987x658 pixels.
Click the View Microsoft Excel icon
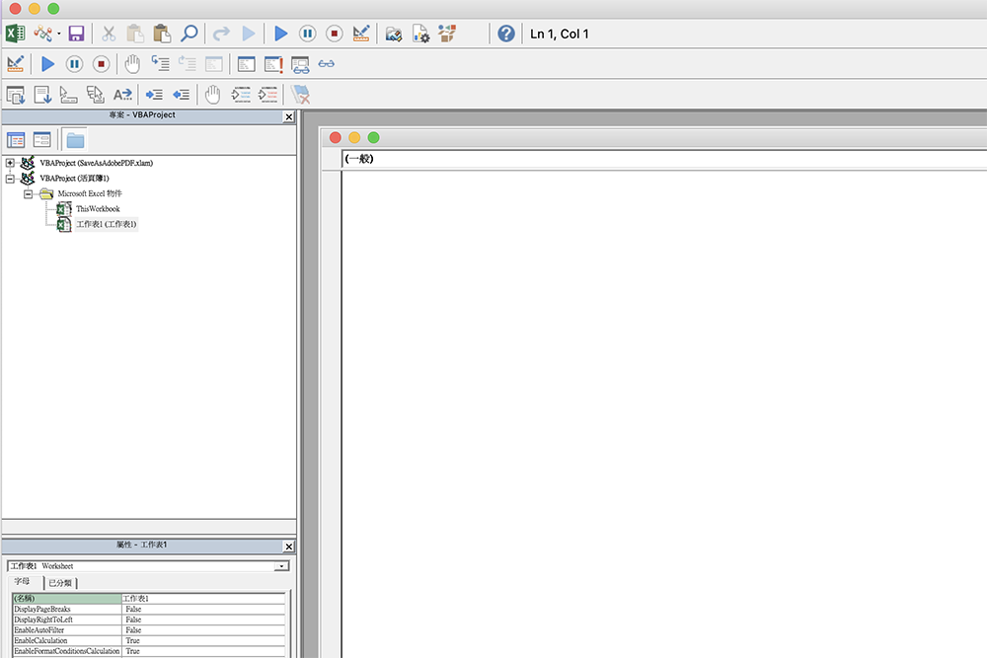pyautogui.click(x=15, y=33)
